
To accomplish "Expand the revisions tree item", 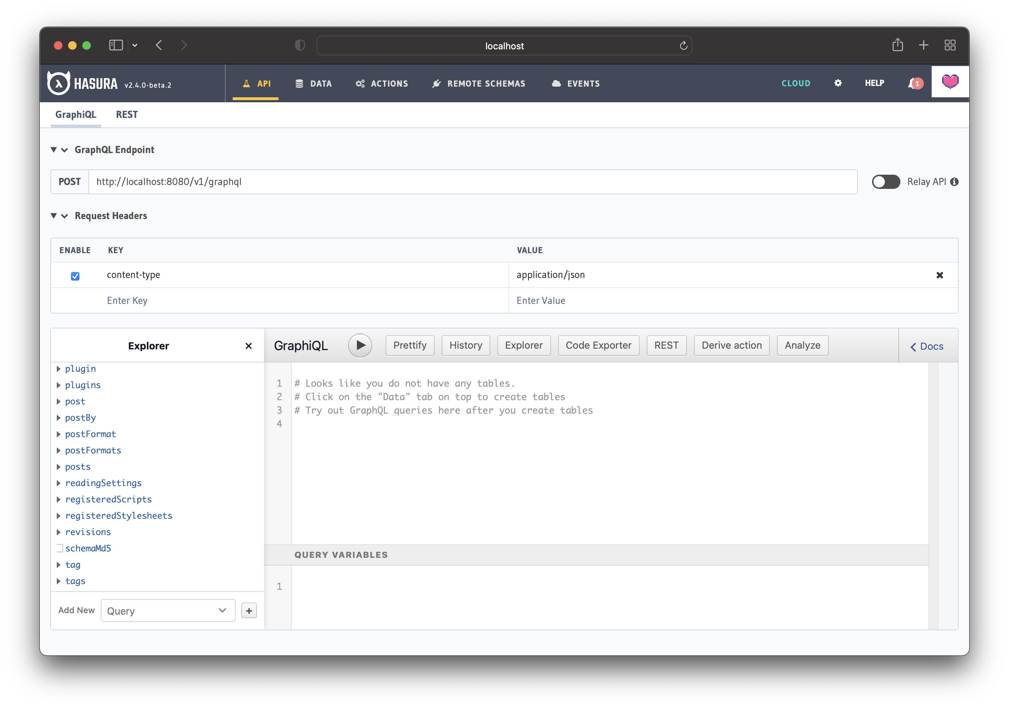I will click(x=60, y=532).
